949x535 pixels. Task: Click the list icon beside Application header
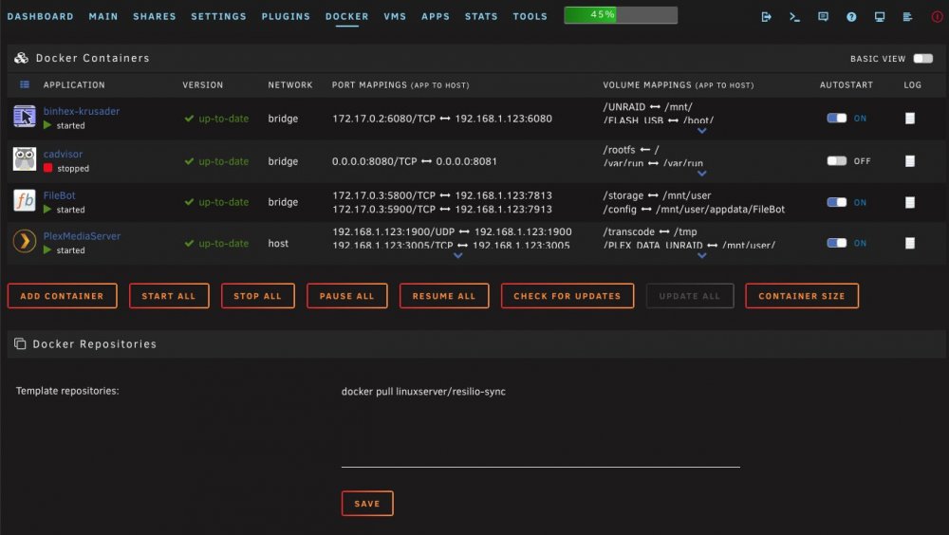tap(25, 84)
